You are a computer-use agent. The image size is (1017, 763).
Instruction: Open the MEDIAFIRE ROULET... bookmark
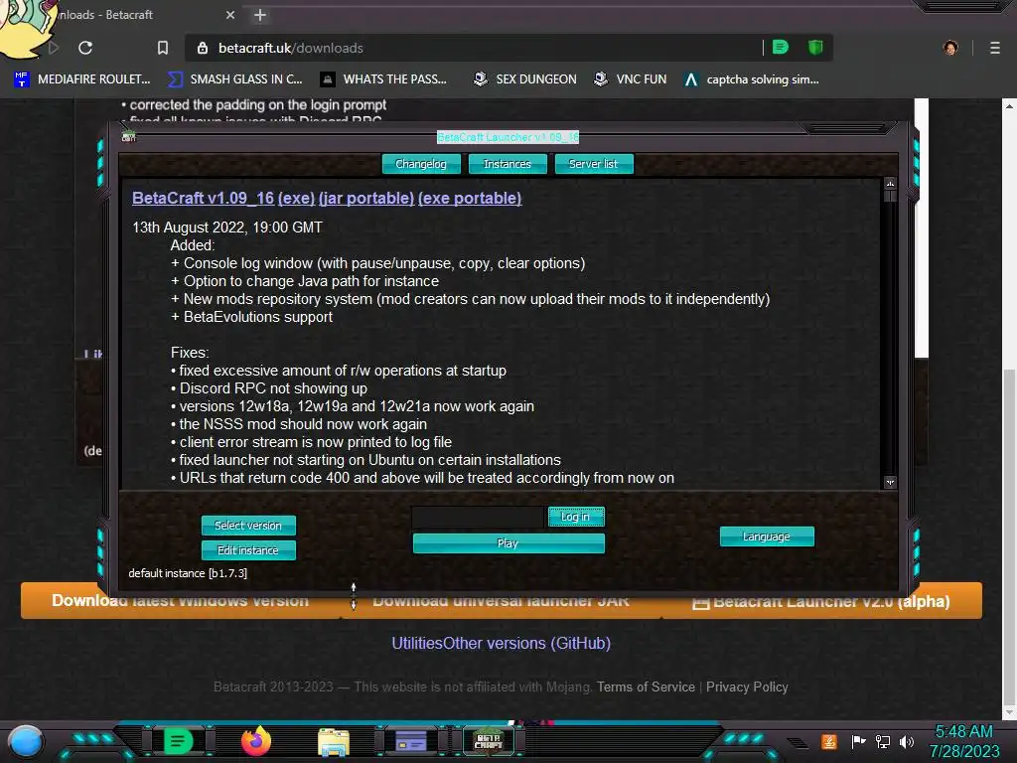[x=81, y=79]
